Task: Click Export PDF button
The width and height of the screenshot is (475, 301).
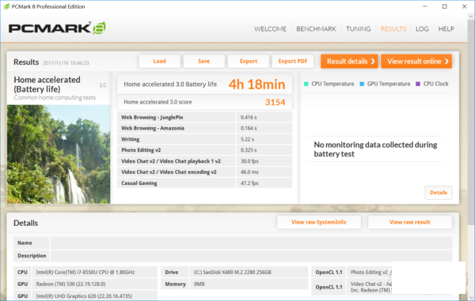Action: click(293, 61)
